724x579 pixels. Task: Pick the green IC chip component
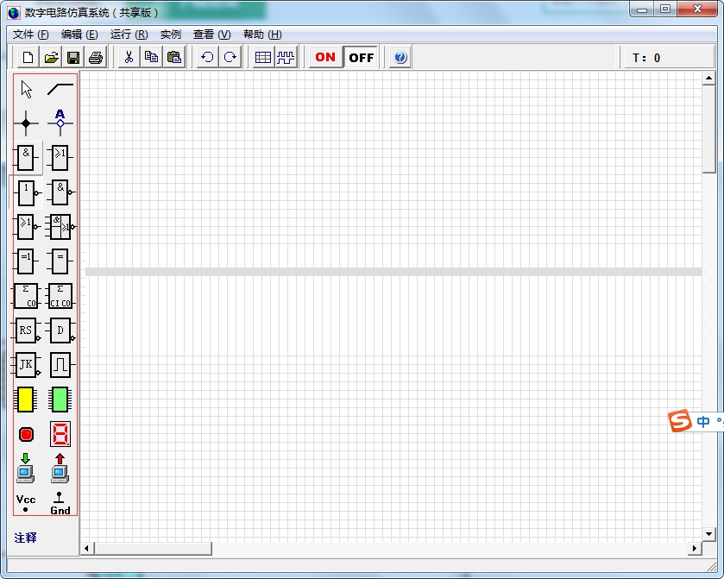click(x=60, y=400)
